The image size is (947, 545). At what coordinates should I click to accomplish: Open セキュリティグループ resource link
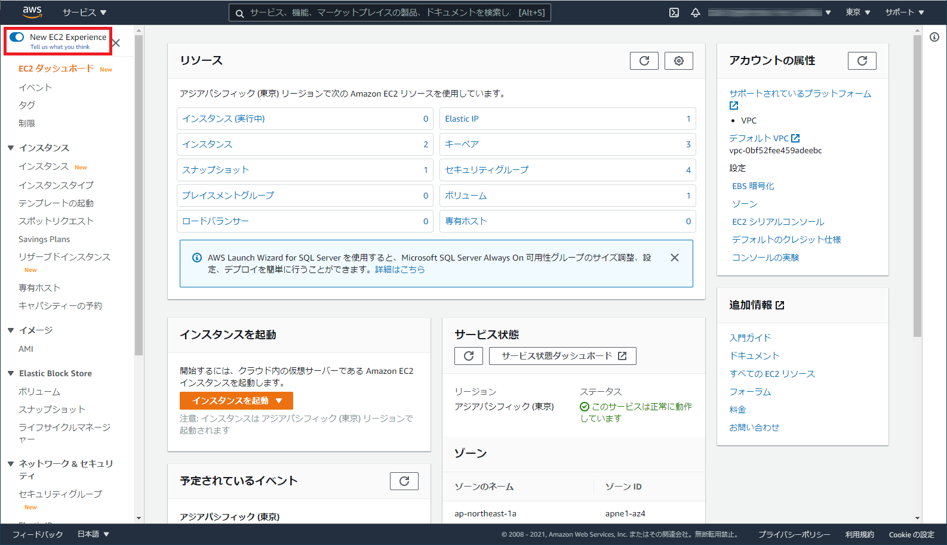point(487,170)
